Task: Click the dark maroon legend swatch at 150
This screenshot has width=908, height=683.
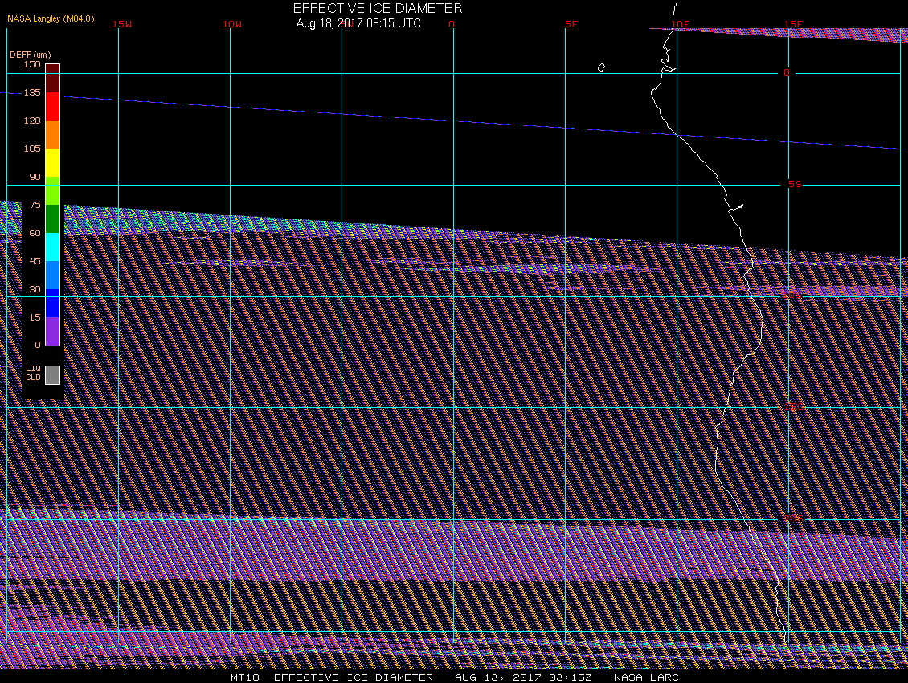Action: (x=53, y=78)
